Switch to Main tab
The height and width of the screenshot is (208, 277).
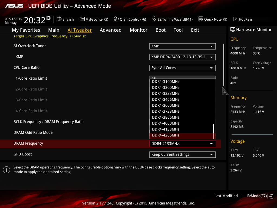pos(54,30)
